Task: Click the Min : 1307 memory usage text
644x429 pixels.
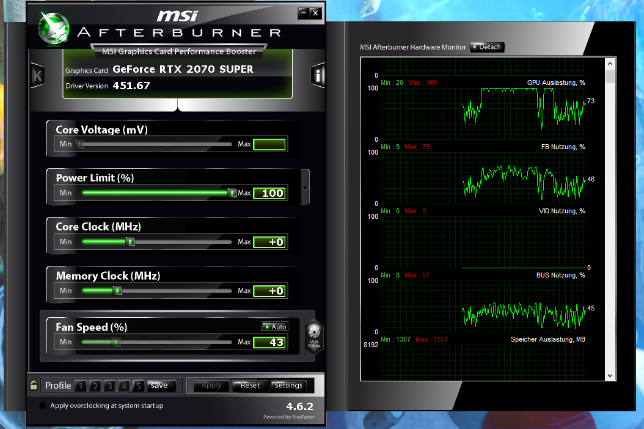Action: click(x=395, y=339)
